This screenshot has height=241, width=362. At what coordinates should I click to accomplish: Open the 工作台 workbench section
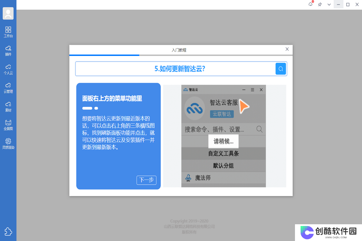pyautogui.click(x=8, y=32)
